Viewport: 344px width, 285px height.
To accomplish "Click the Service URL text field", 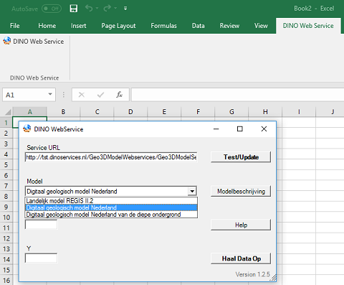I will click(x=111, y=157).
